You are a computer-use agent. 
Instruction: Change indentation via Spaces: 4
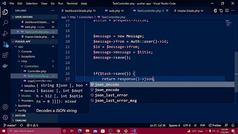pos(174,125)
